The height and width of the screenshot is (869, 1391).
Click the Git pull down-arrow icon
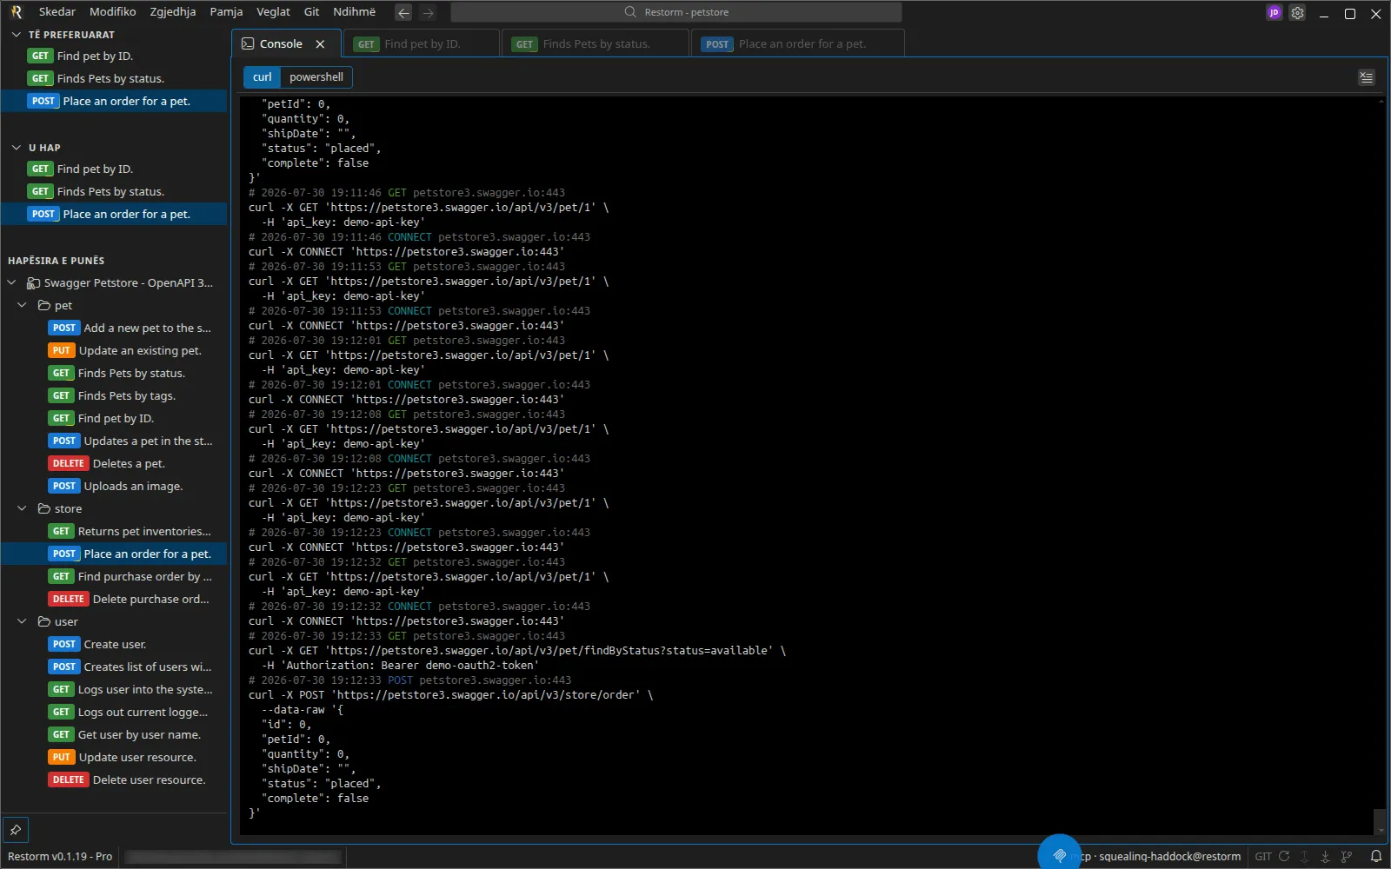click(x=1325, y=856)
